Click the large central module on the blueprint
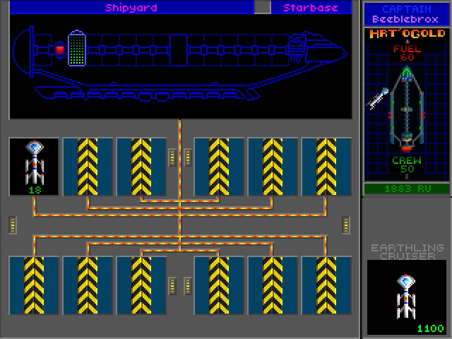 point(179,50)
